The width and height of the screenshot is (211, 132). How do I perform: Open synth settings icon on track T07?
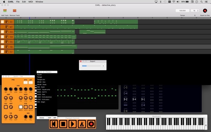coord(7,51)
